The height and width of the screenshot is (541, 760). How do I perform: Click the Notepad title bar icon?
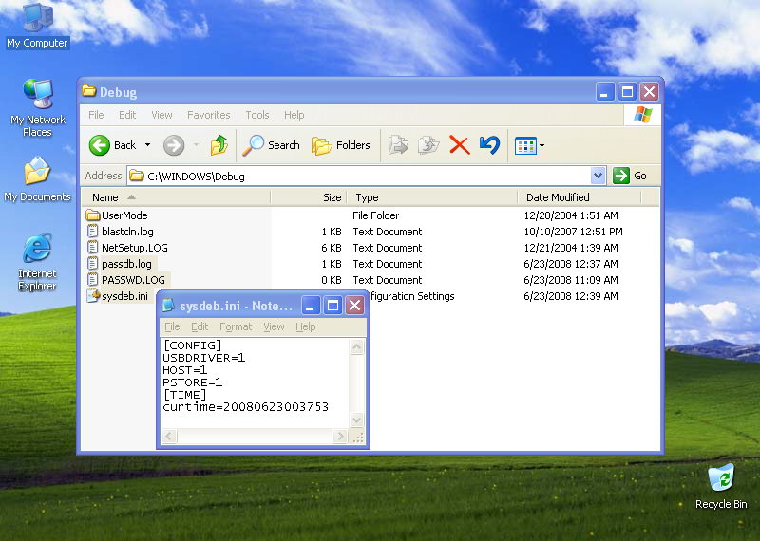[x=168, y=306]
